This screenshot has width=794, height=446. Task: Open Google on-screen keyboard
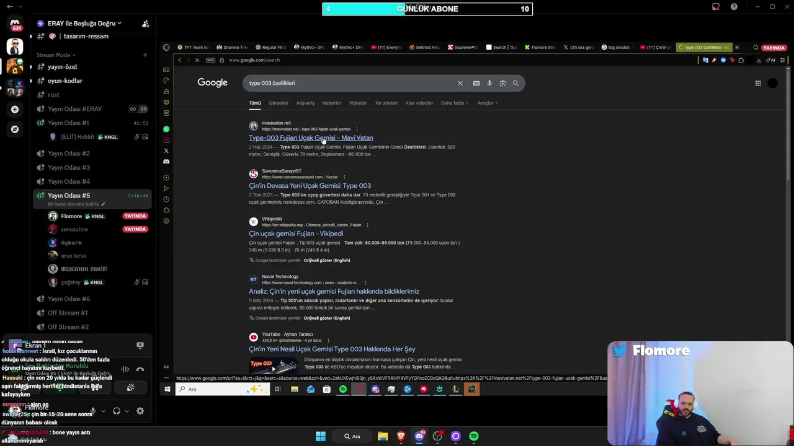(x=476, y=83)
